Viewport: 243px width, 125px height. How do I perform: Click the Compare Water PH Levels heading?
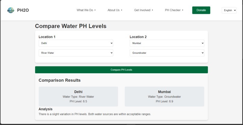click(71, 26)
